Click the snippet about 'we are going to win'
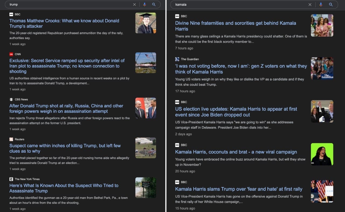The width and height of the screenshot is (345, 212). 234,125
